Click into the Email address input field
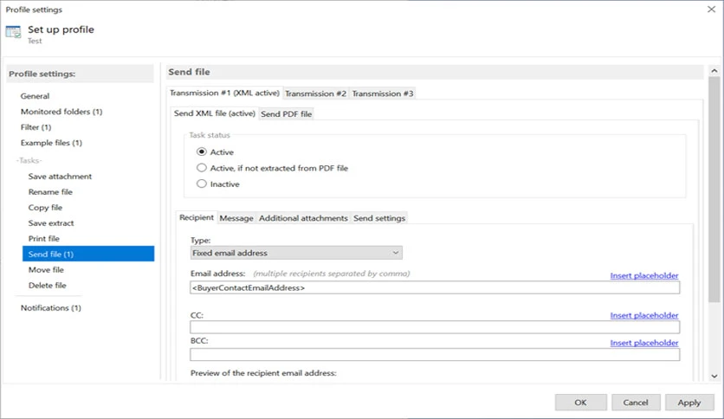Image resolution: width=724 pixels, height=419 pixels. (435, 287)
